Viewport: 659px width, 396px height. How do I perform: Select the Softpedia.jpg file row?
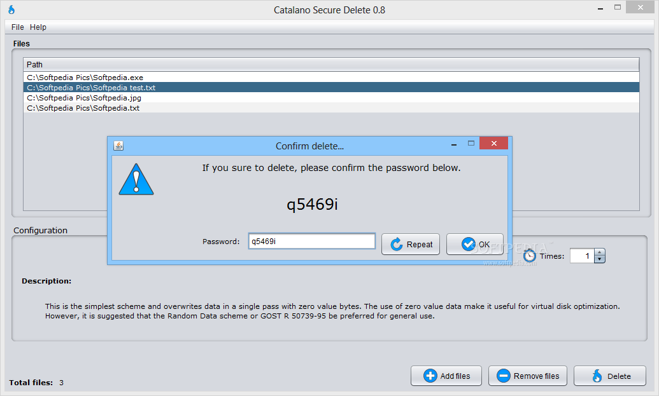[331, 98]
